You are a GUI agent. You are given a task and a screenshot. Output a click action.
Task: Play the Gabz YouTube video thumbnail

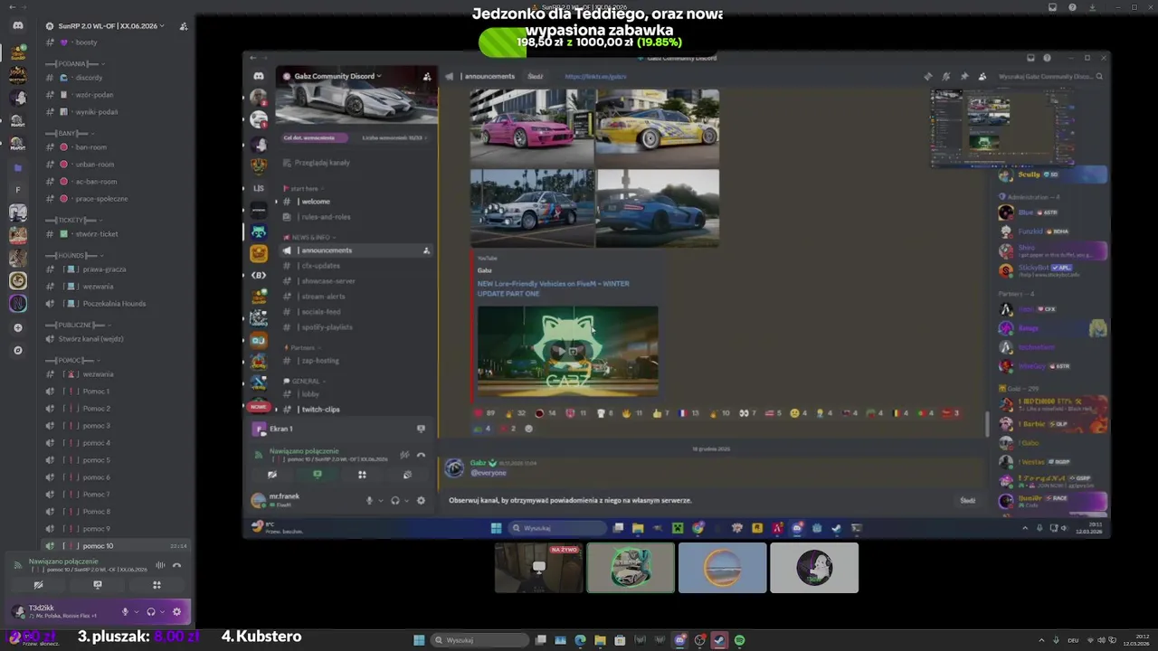coord(567,351)
